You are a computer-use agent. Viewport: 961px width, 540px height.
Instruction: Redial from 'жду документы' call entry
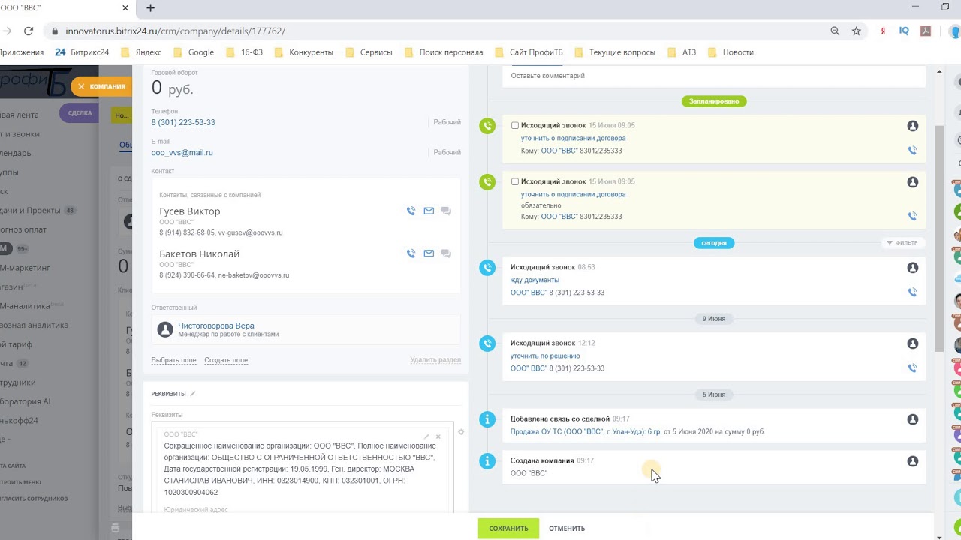click(912, 292)
